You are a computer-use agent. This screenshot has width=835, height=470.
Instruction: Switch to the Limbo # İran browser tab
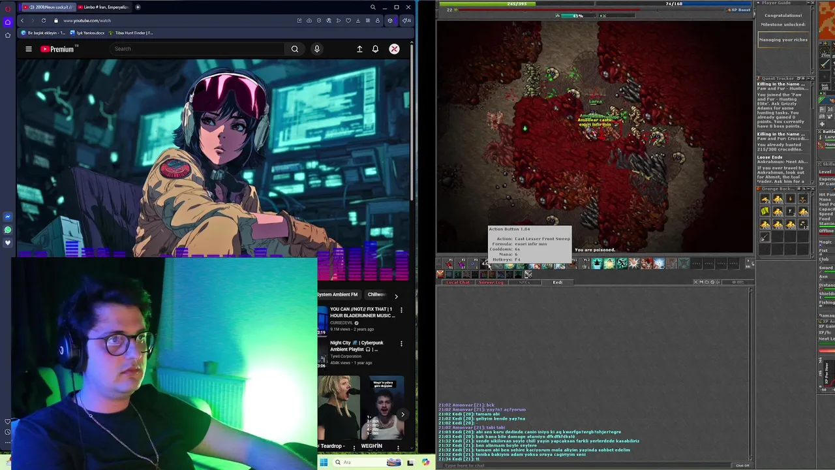click(103, 7)
